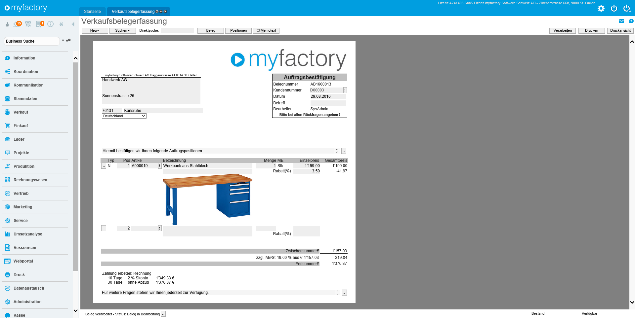This screenshot has height=318, width=635.
Task: Expand the Neu dropdown button
Action: 95,31
